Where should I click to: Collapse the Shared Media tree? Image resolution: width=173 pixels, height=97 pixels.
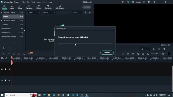[1, 20]
